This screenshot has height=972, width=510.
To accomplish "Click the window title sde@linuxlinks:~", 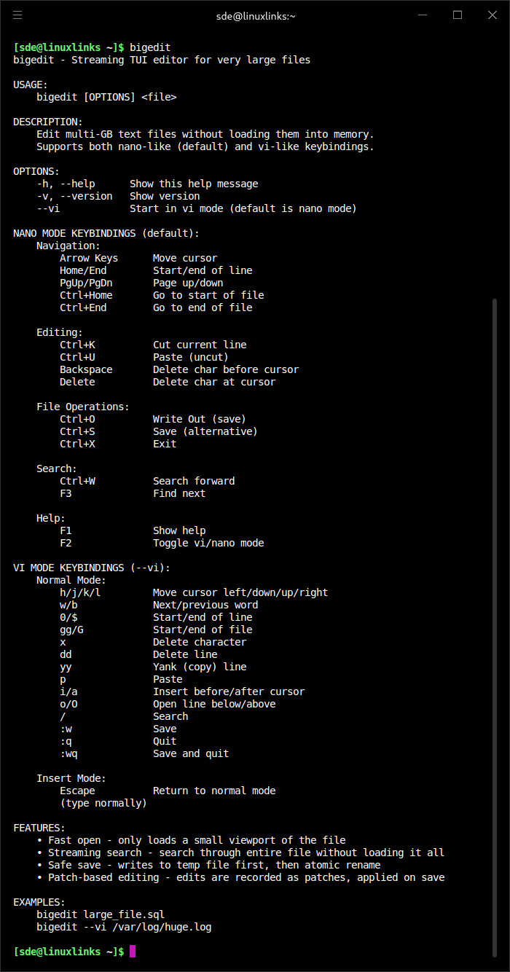I will point(254,15).
